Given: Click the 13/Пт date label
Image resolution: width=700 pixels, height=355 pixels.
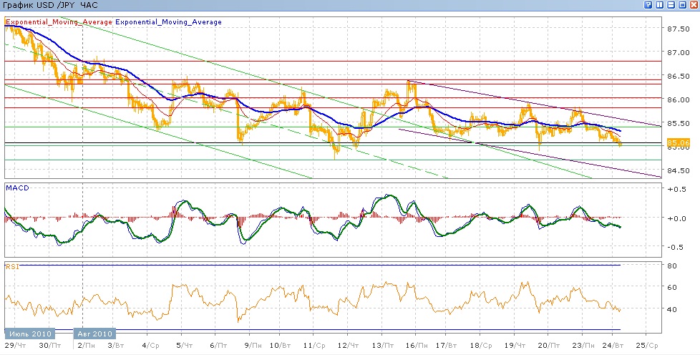Looking at the screenshot, I should pos(384,346).
